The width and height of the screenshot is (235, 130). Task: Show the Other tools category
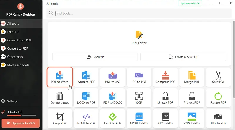(21, 57)
